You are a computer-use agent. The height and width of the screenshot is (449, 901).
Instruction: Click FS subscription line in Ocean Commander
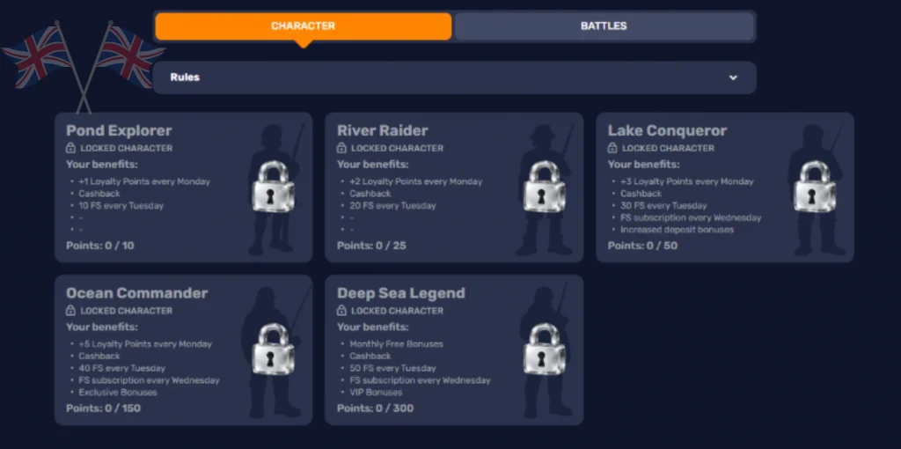pyautogui.click(x=149, y=380)
